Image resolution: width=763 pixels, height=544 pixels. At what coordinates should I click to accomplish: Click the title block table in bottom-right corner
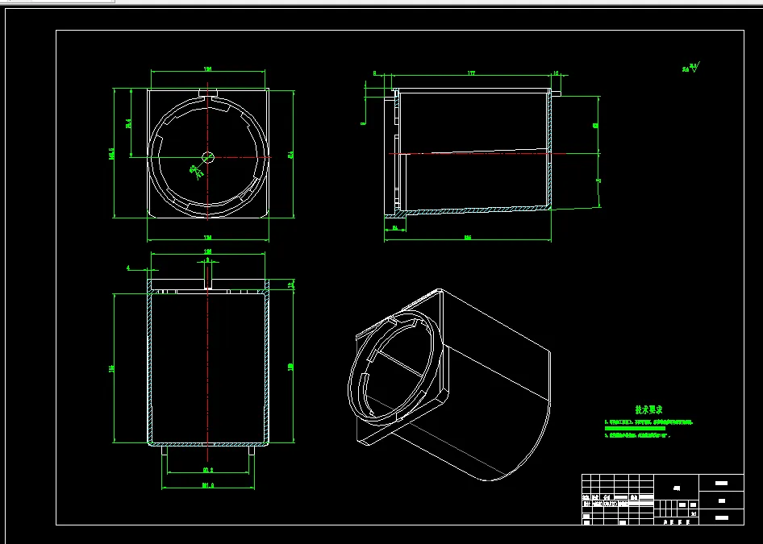click(663, 500)
